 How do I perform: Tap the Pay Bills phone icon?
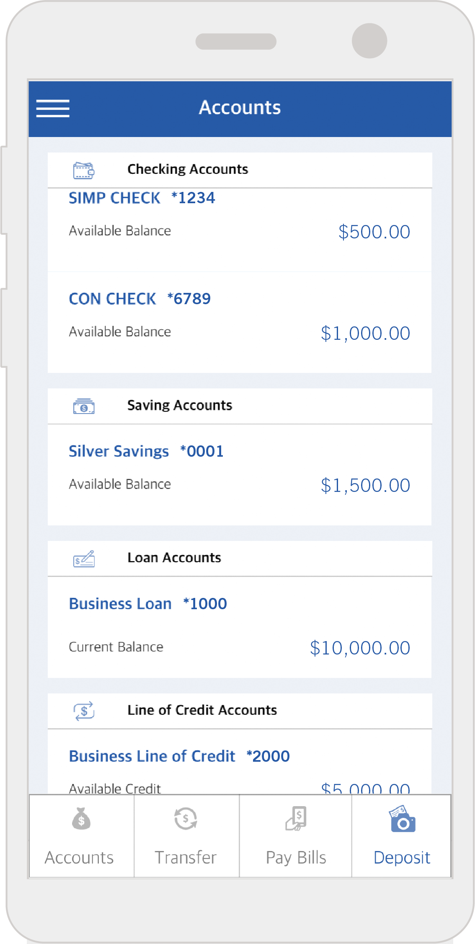tap(296, 819)
